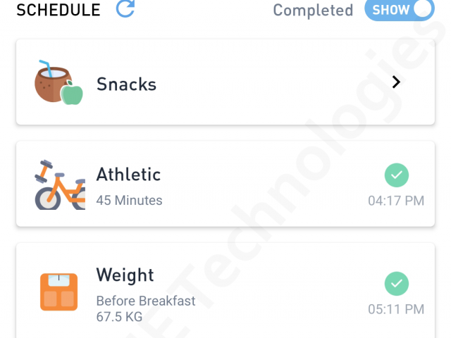Click the SCHEDULE heading
Screen dimensions: 451x338
pos(58,11)
